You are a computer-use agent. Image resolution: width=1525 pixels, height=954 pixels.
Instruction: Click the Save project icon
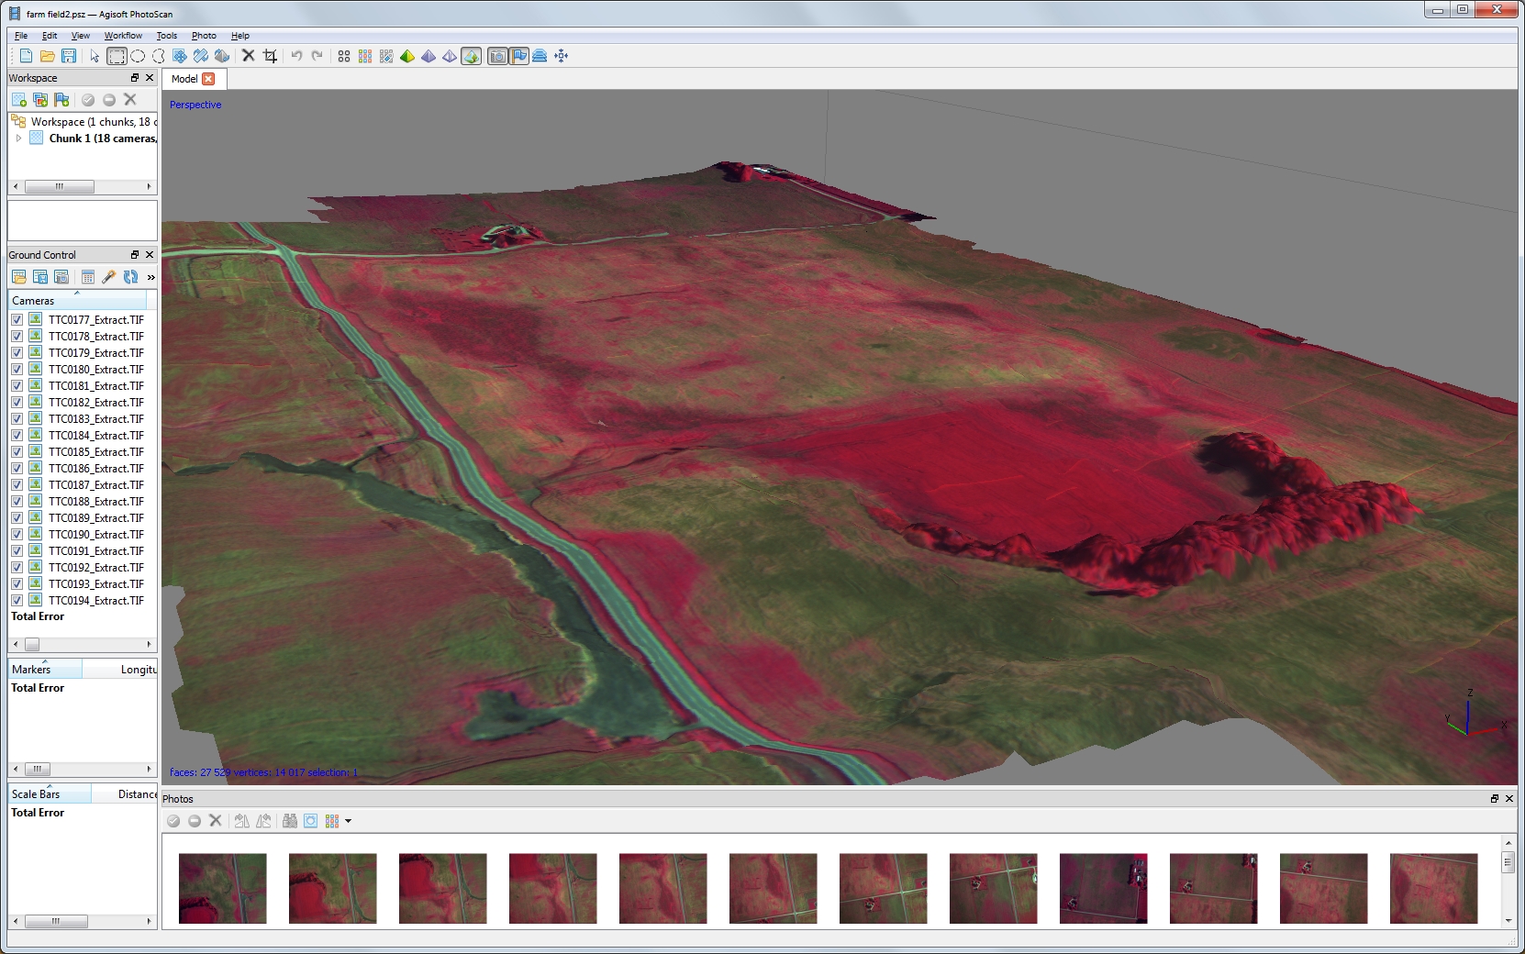pos(69,56)
